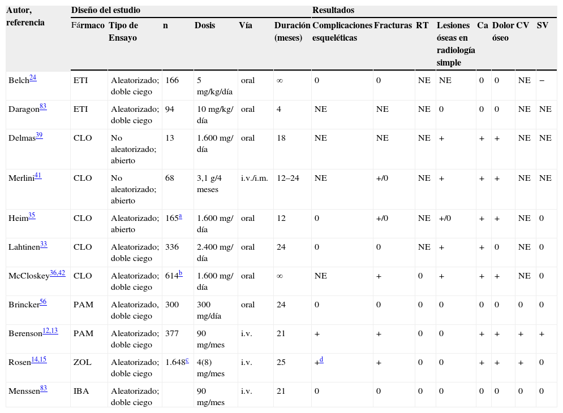Screen dimensions: 563x413
Task: Open reference 83 beside Daragon
Action: pos(43,107)
